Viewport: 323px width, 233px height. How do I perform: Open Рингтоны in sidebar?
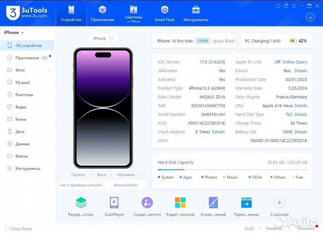point(27,95)
